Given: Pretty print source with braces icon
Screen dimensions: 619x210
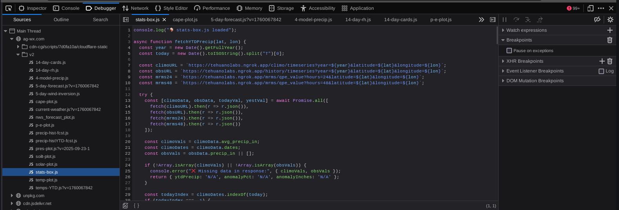Looking at the screenshot, I should (136, 206).
